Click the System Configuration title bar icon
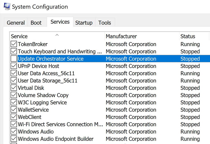210x144 pixels. tap(7, 6)
